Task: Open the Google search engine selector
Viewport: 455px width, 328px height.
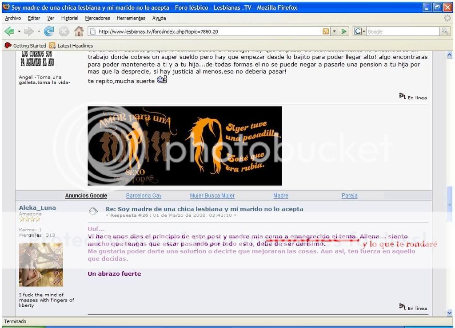Action: point(359,31)
